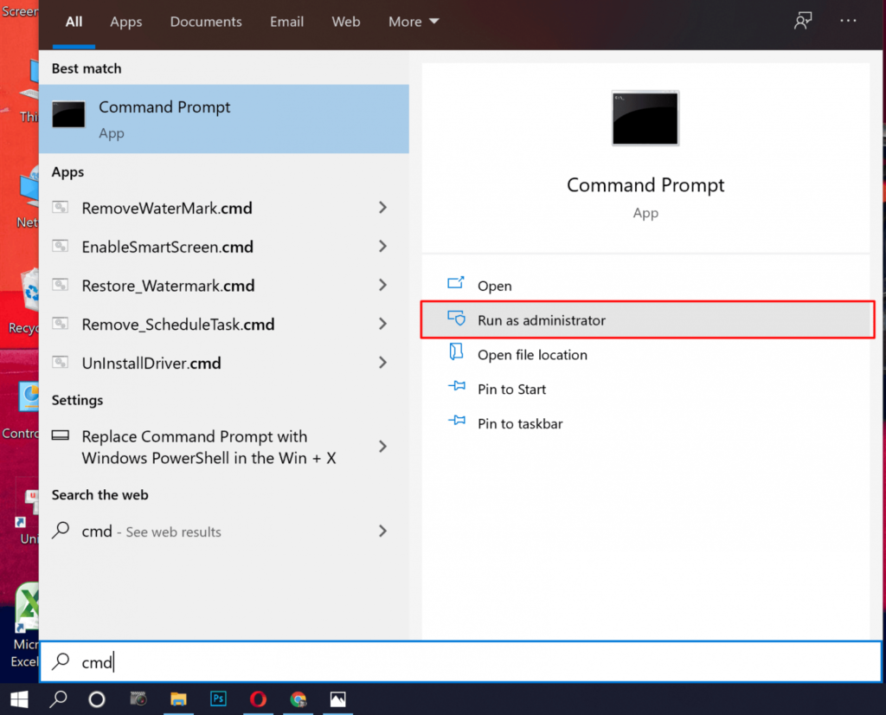The height and width of the screenshot is (715, 886).
Task: Expand arrow for Replace Command Prompt setting
Action: pyautogui.click(x=382, y=447)
